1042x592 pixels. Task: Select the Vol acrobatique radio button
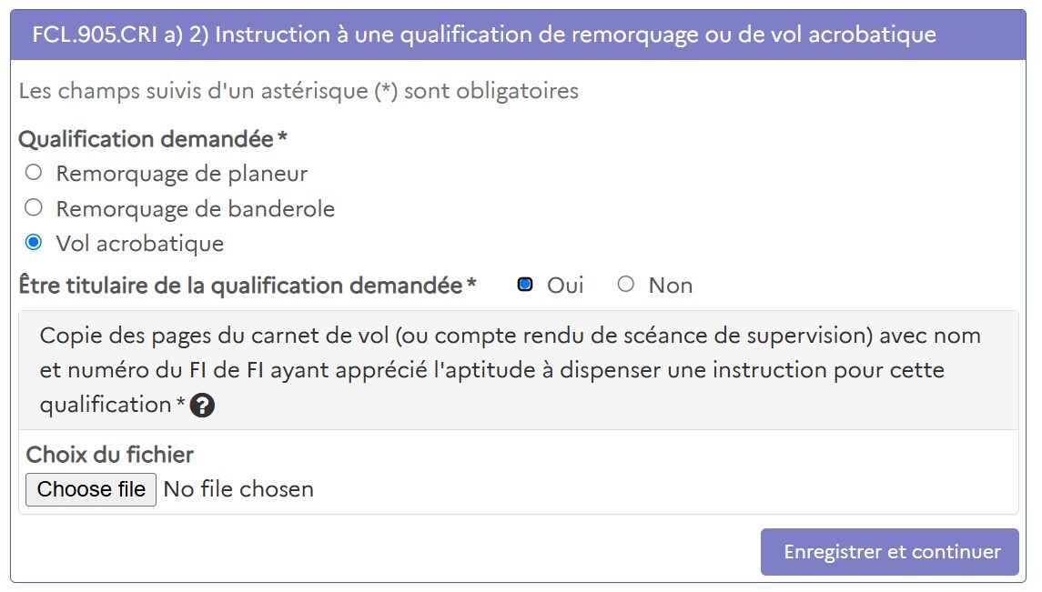tap(34, 243)
